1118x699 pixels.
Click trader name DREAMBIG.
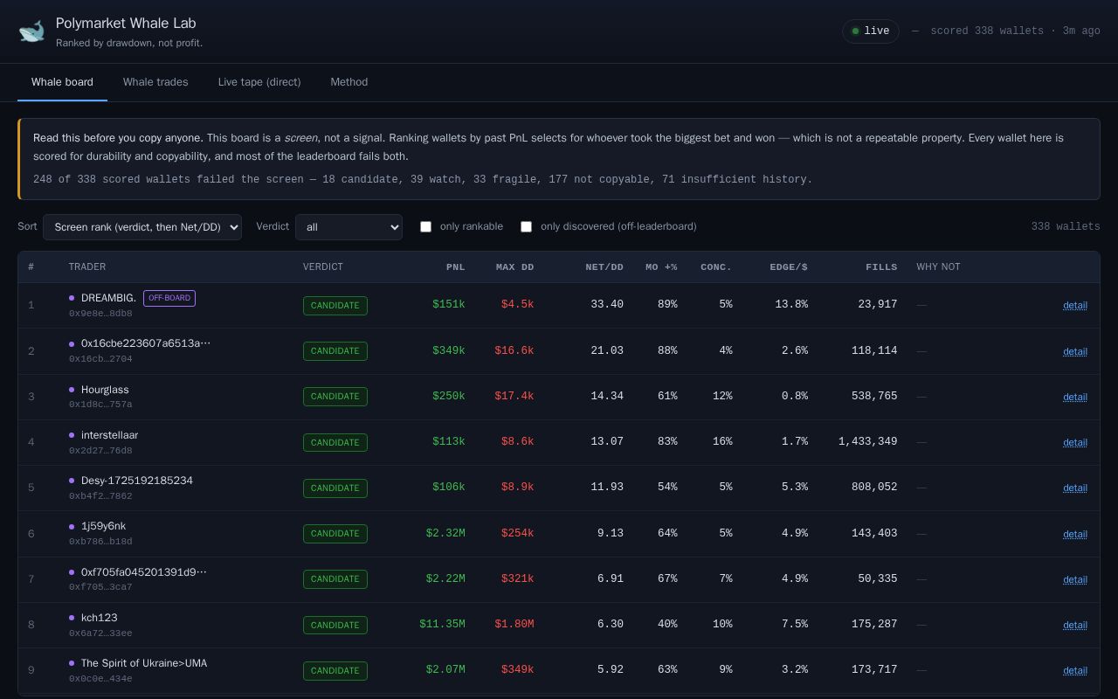coord(108,298)
